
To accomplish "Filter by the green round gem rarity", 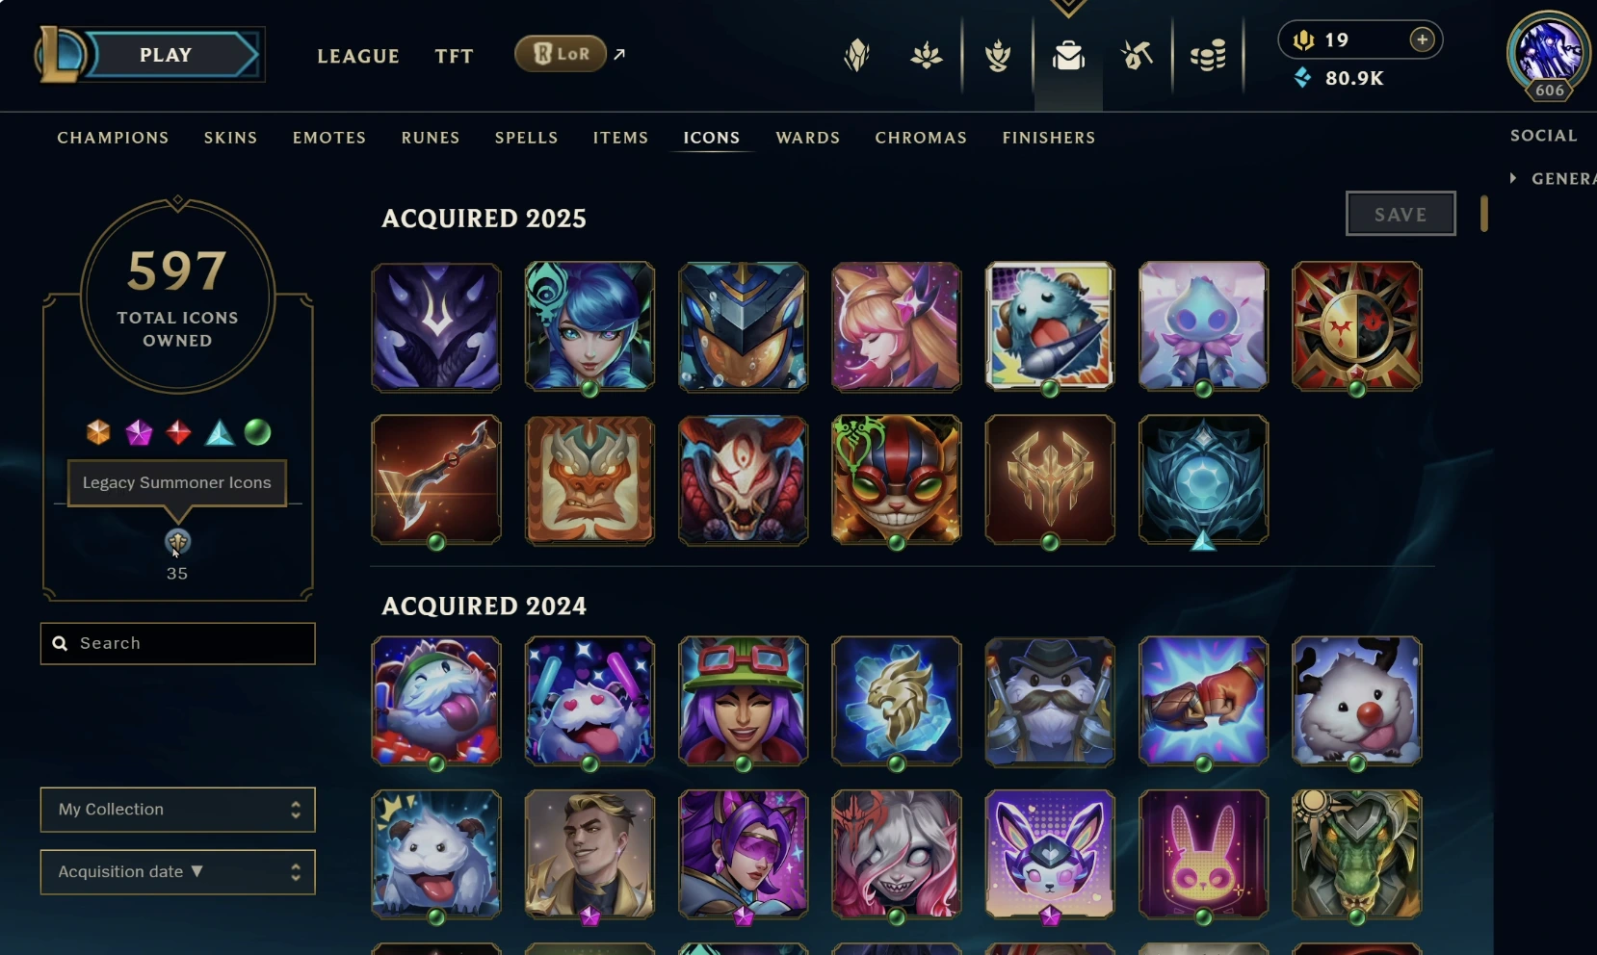I will point(257,432).
